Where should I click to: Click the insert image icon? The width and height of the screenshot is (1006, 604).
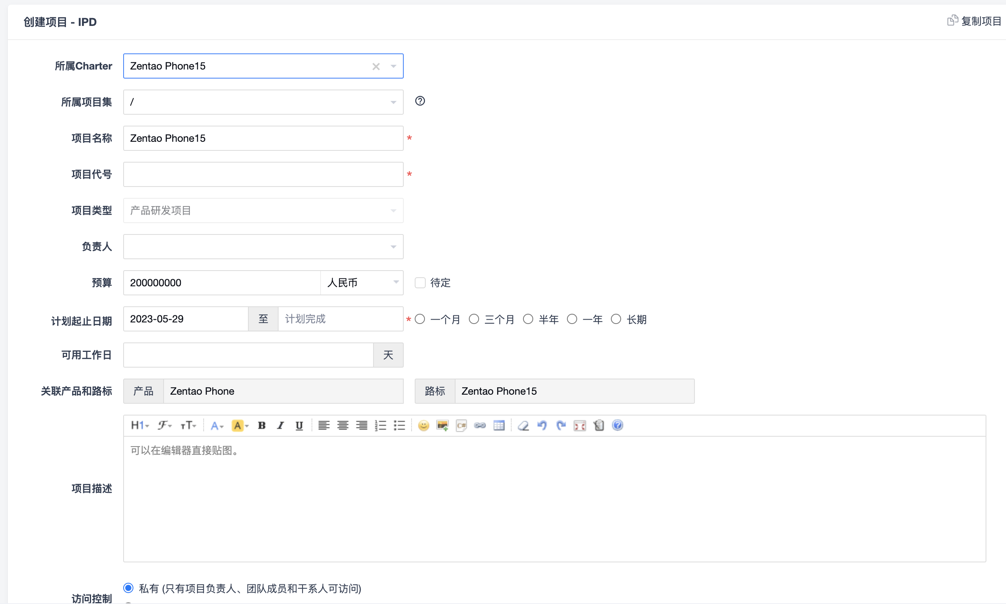[x=442, y=425]
